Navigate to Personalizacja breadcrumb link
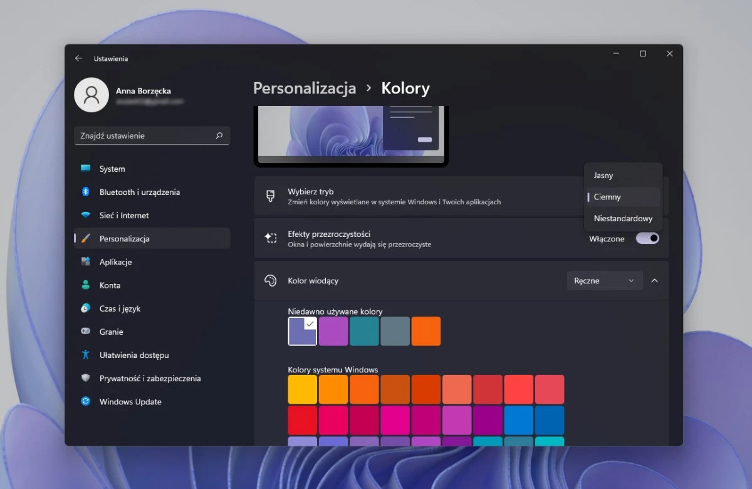The height and width of the screenshot is (489, 752). point(305,88)
